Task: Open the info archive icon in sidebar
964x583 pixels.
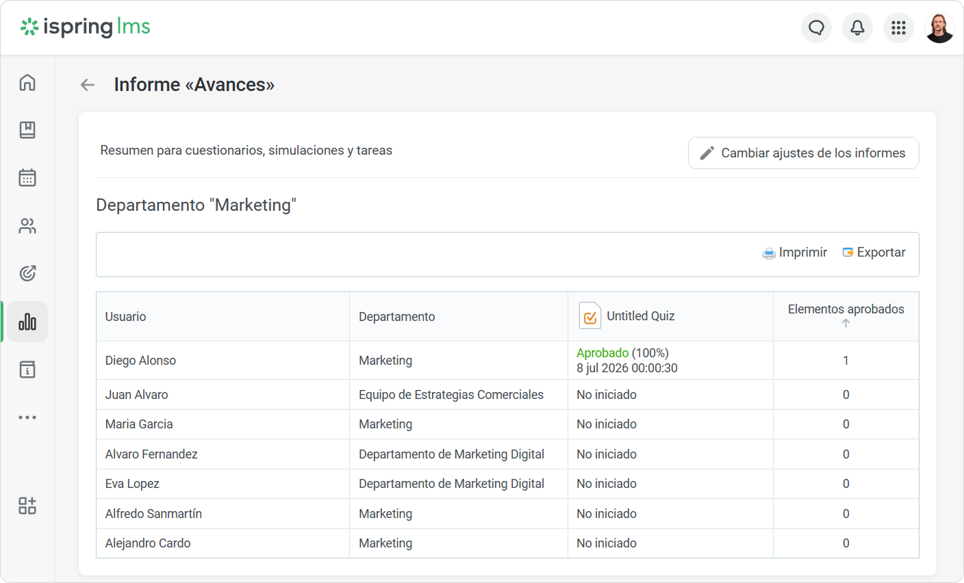Action: coord(27,370)
